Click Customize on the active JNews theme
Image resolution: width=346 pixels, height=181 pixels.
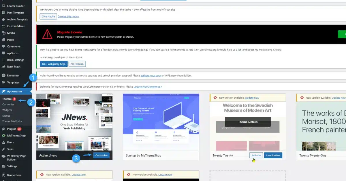pyautogui.click(x=101, y=155)
